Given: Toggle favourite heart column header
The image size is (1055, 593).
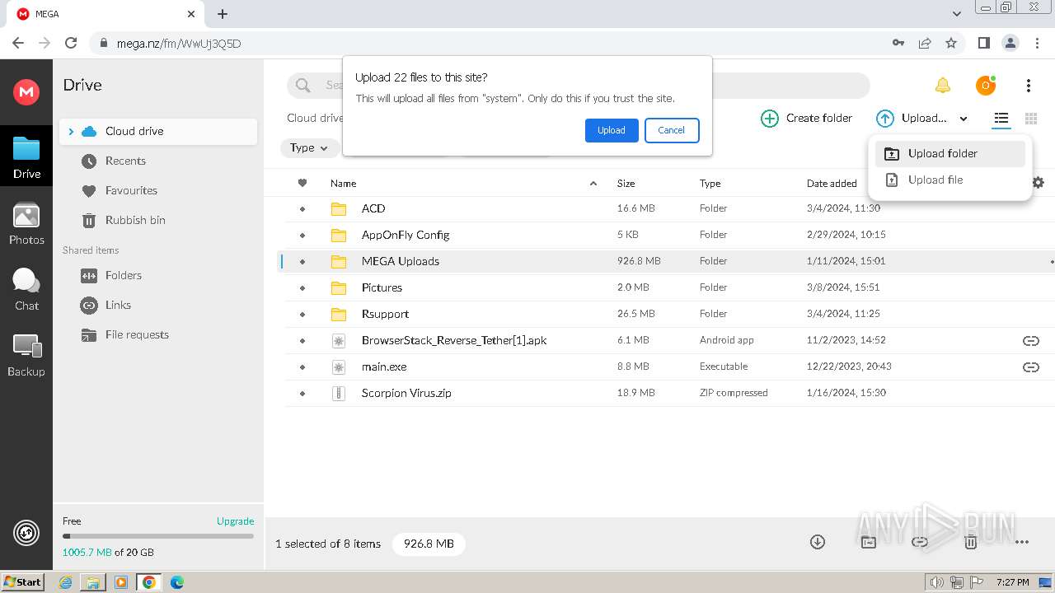Looking at the screenshot, I should (x=302, y=183).
